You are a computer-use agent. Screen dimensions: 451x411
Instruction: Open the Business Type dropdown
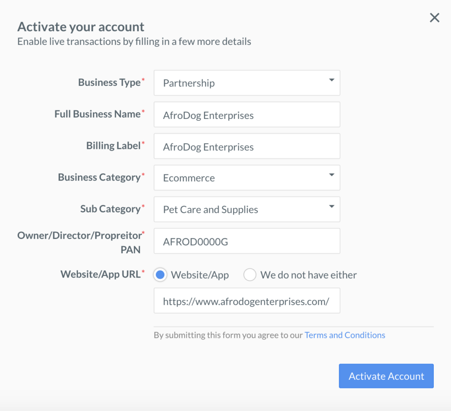coord(247,83)
